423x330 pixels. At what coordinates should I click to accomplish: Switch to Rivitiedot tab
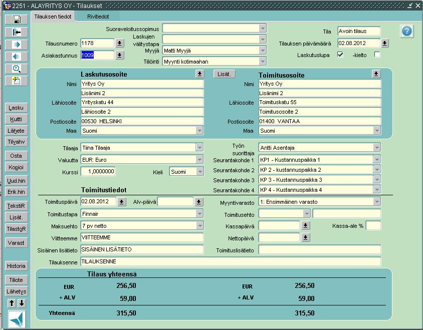(x=98, y=17)
